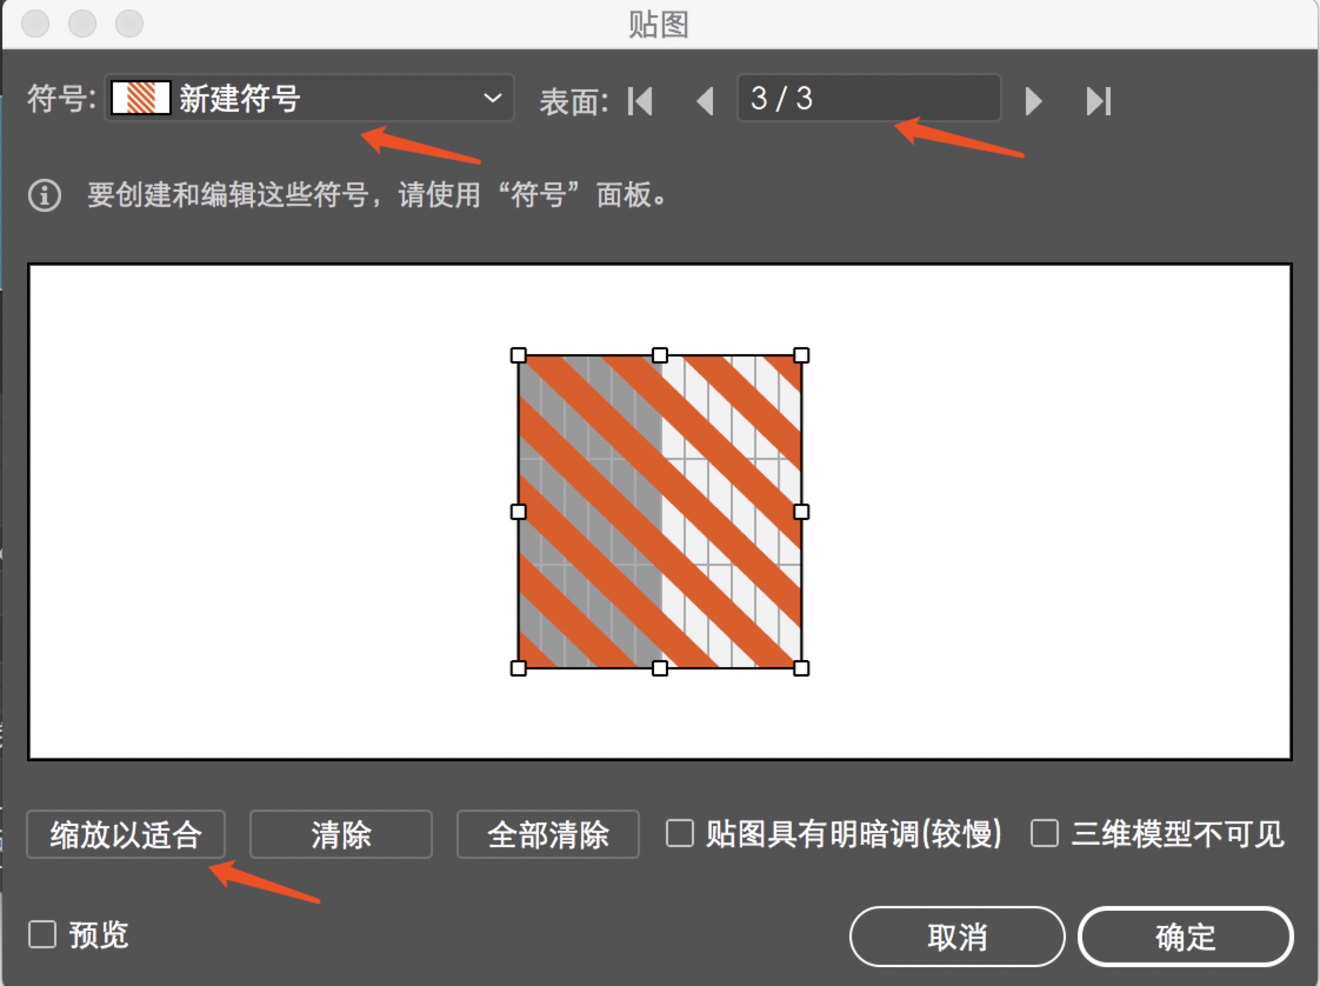Click the right-middle handle of the bounding box
This screenshot has width=1320, height=986.
click(801, 511)
